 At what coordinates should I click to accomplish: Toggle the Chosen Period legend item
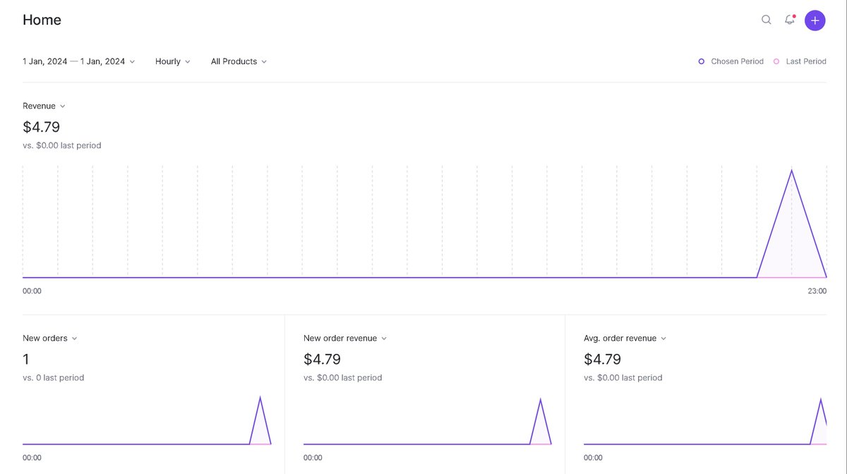[731, 61]
